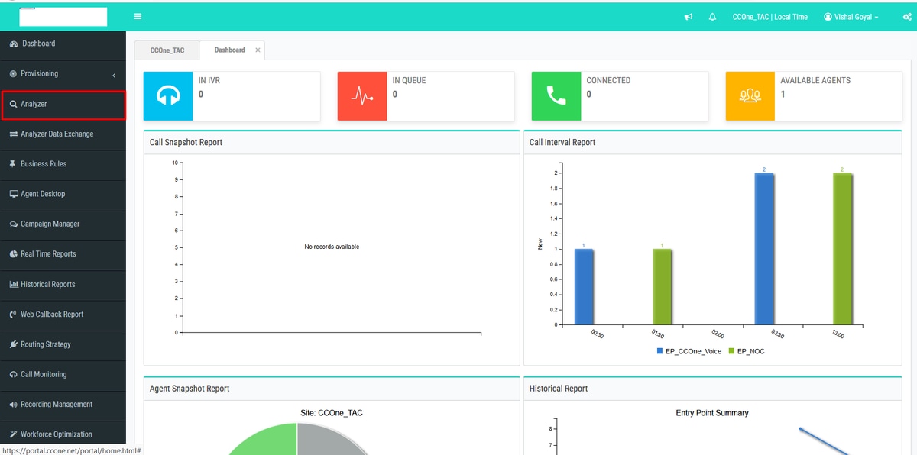The width and height of the screenshot is (917, 455).
Task: Click the In Queue pulse icon
Action: pos(362,96)
